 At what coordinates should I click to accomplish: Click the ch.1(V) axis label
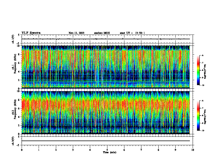(x=13, y=39)
